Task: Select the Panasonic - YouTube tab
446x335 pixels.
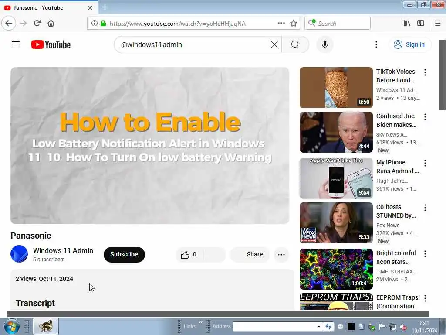Action: 49,8
